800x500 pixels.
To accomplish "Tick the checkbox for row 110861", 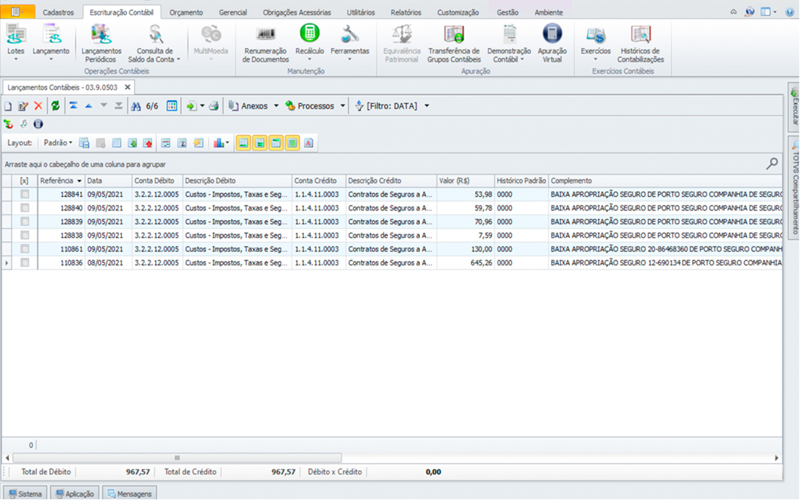I will coord(25,249).
